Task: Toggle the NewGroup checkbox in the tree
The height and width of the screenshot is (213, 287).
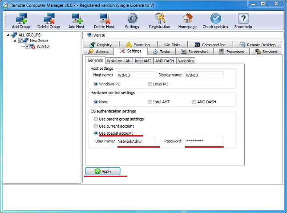Action: point(20,40)
